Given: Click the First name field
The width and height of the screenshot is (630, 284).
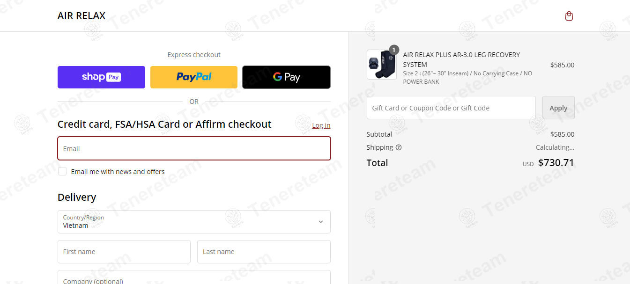Looking at the screenshot, I should [x=124, y=252].
